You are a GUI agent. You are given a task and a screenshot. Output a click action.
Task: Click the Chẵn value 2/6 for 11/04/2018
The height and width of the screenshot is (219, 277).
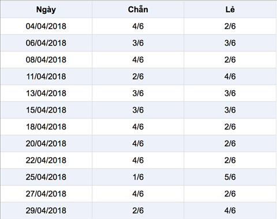click(138, 76)
